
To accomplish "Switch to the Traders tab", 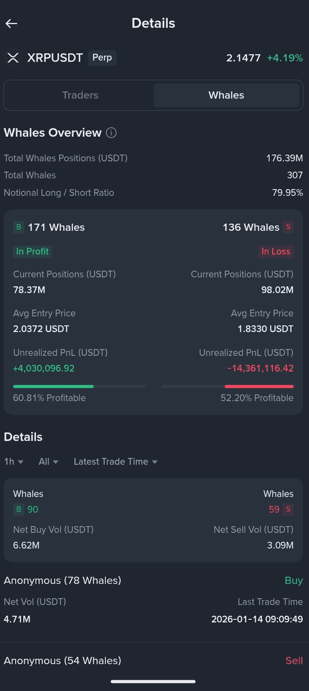I will (x=80, y=95).
